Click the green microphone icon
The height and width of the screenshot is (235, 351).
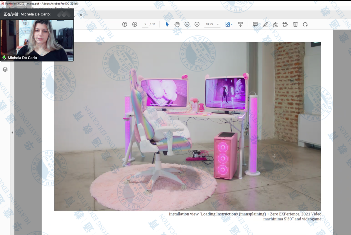pyautogui.click(x=4, y=57)
